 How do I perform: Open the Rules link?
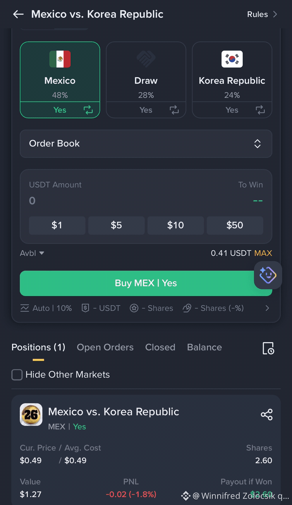point(262,14)
